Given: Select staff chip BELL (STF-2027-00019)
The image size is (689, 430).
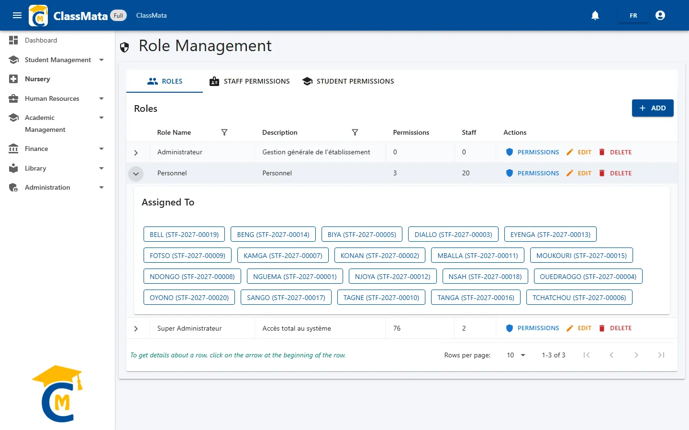Looking at the screenshot, I should tap(184, 235).
